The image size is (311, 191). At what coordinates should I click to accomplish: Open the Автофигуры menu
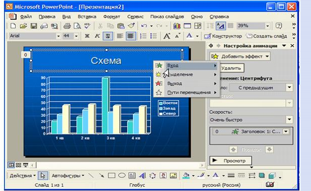click(x=68, y=175)
